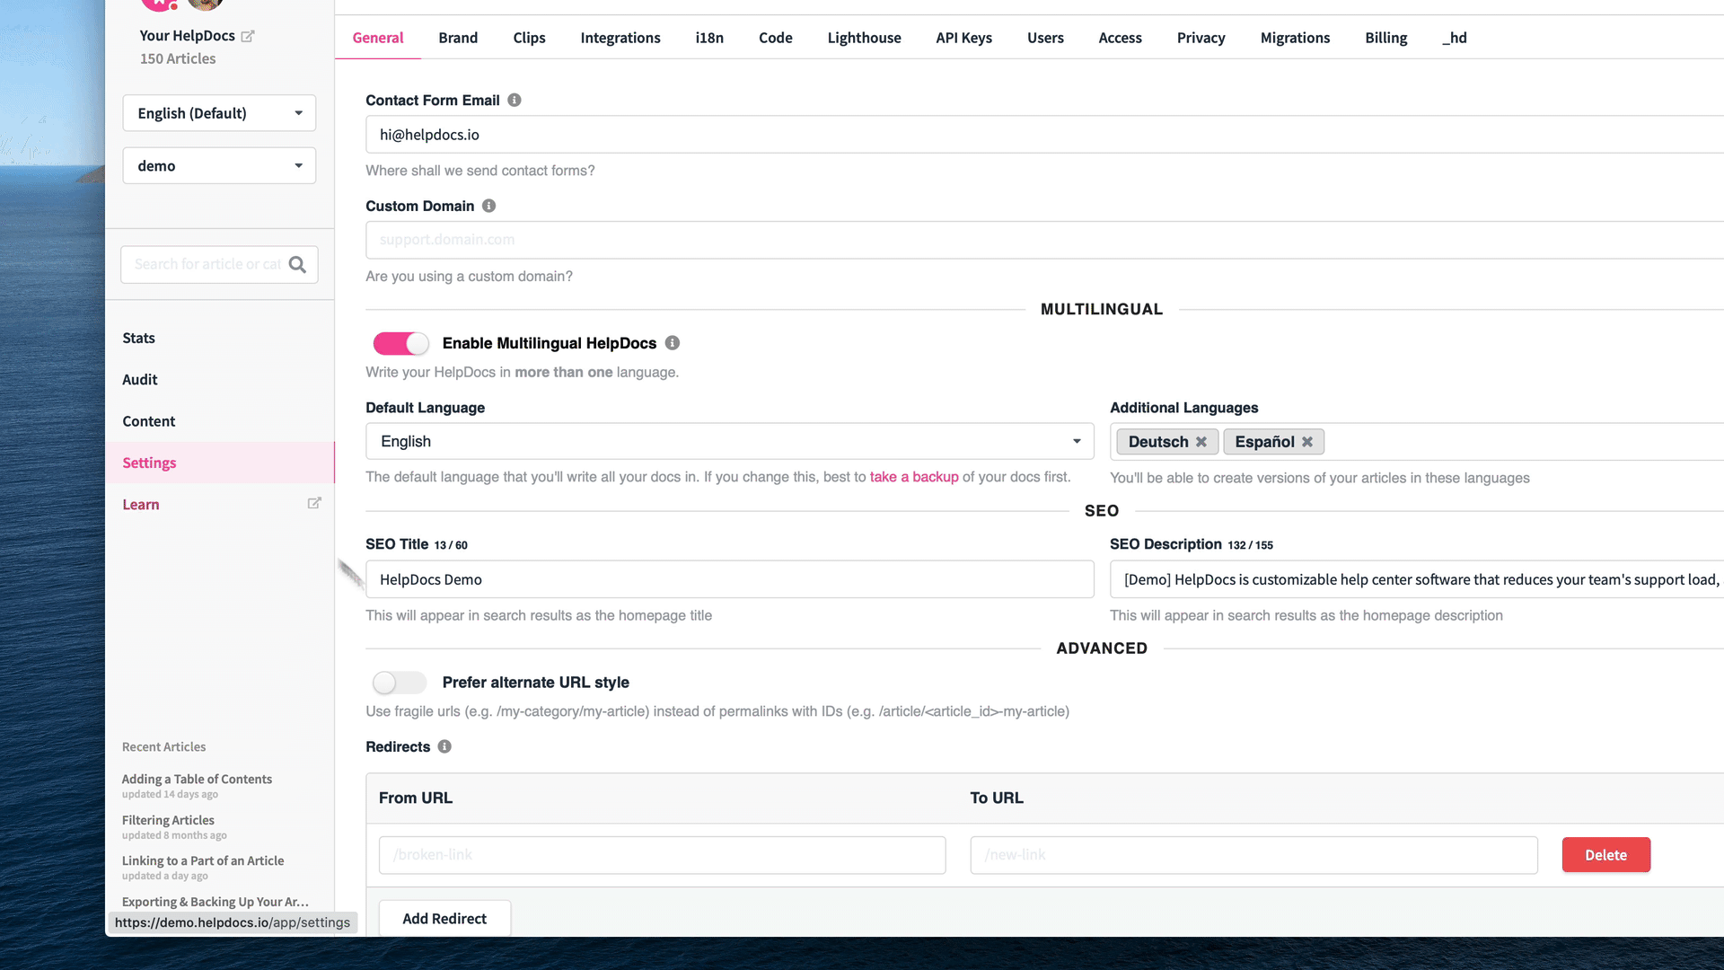Click the Add Redirect button
Screen dimensions: 1724x970
click(444, 919)
